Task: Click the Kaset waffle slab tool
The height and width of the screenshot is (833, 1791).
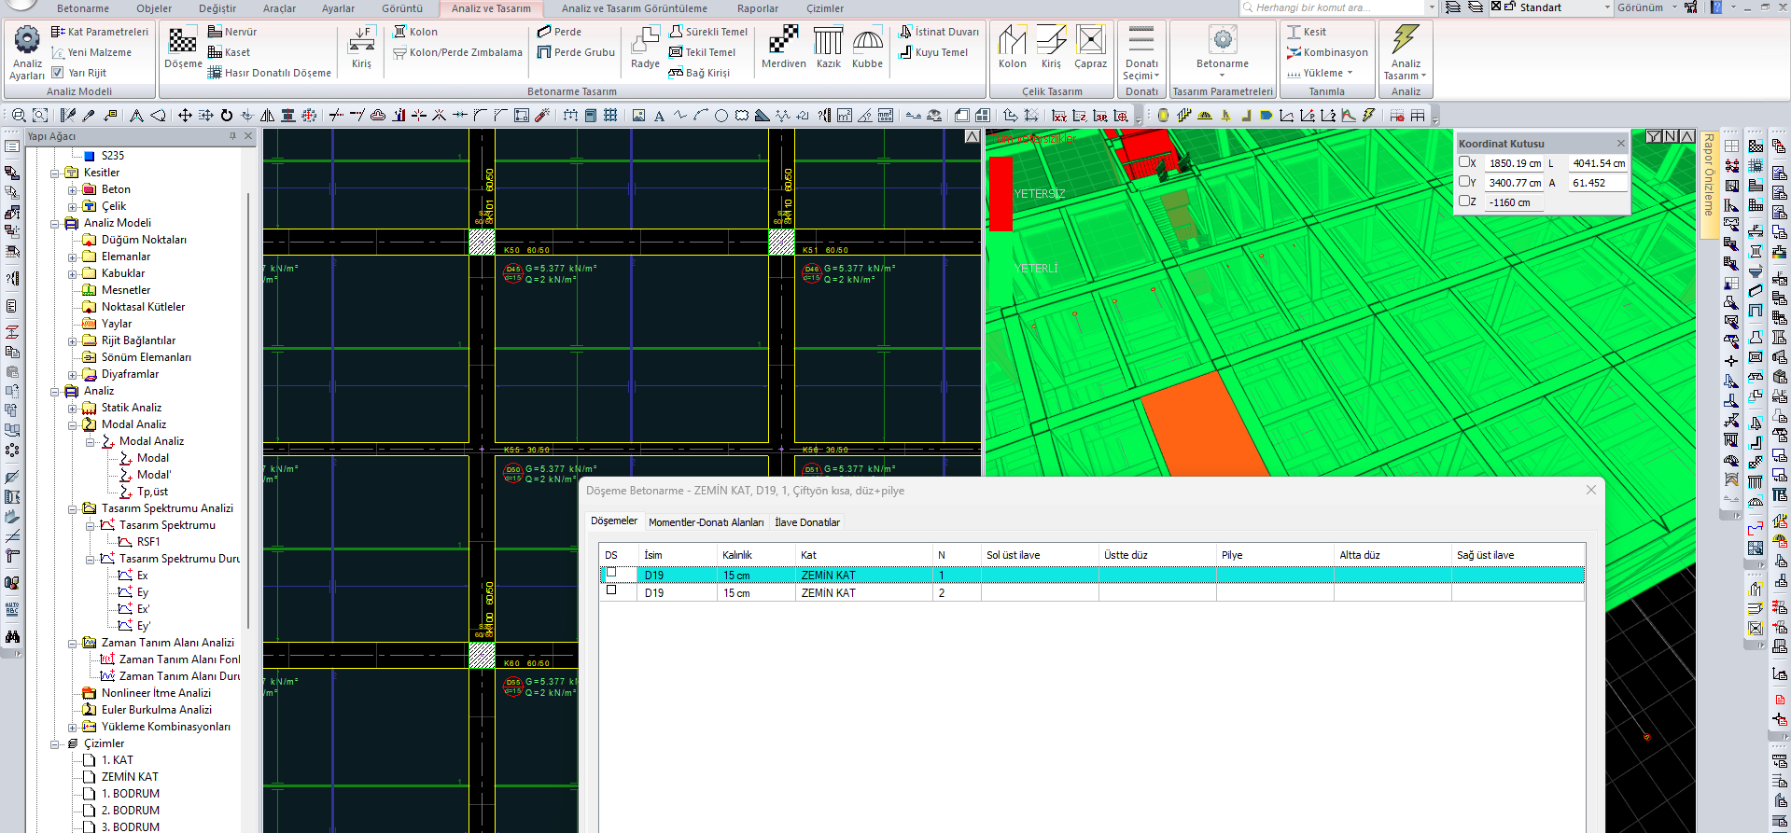Action: click(x=229, y=52)
